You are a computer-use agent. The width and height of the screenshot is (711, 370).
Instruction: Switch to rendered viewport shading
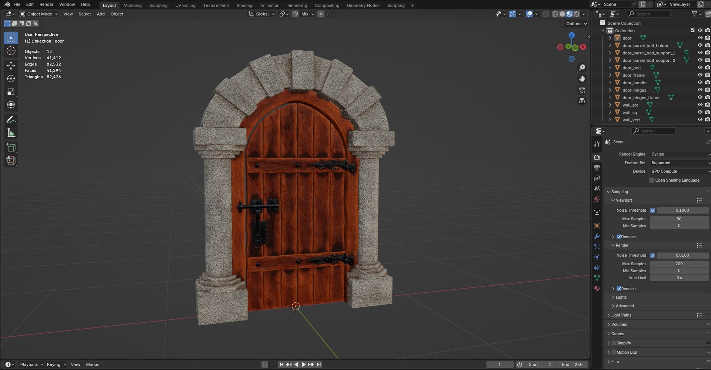tap(577, 14)
